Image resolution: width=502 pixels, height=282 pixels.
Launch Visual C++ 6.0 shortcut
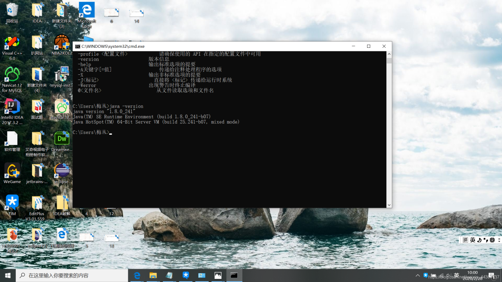[12, 48]
